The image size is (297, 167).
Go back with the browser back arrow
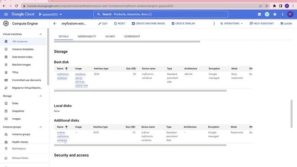[x=4, y=6]
